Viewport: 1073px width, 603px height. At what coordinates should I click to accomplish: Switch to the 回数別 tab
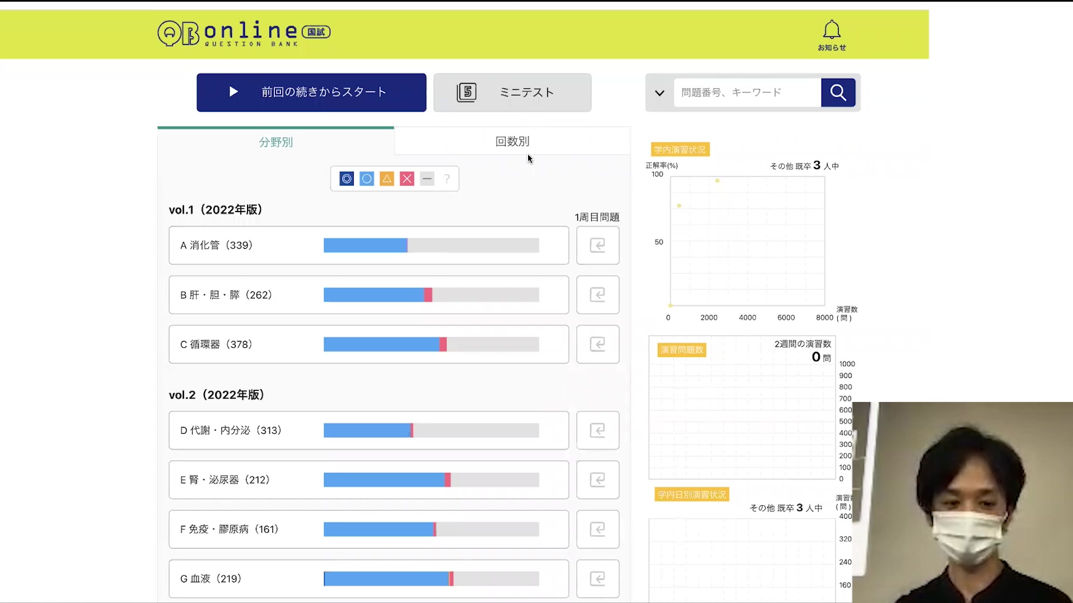512,141
